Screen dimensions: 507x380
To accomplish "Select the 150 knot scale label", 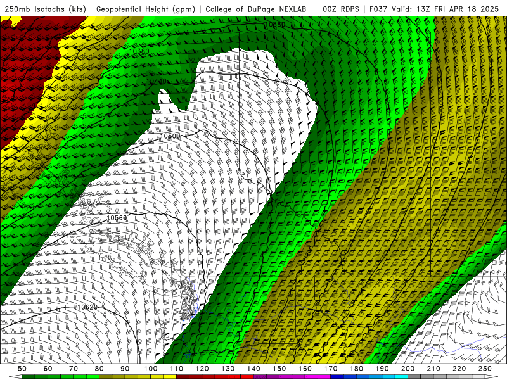I will [279, 369].
